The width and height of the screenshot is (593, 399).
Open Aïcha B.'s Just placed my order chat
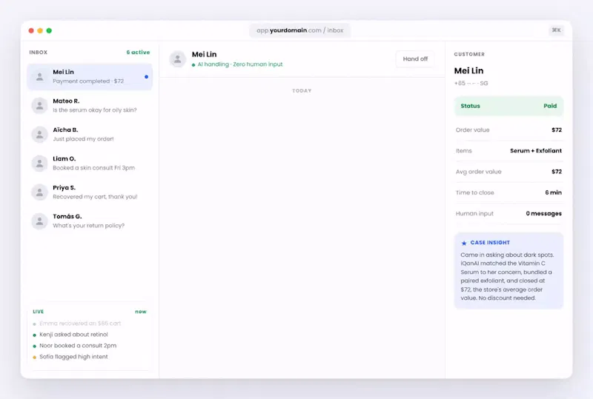(90, 135)
